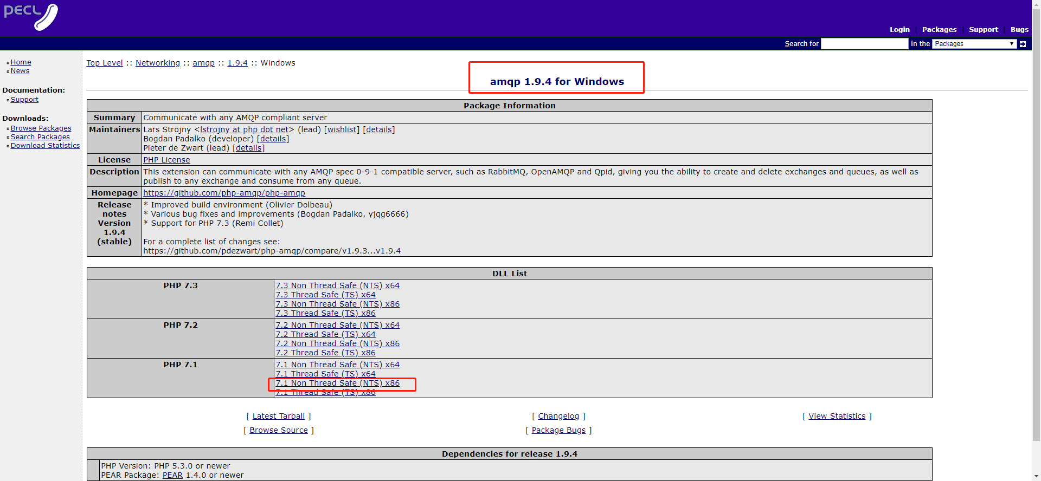Open details for Bogdan Padalko

pos(273,139)
